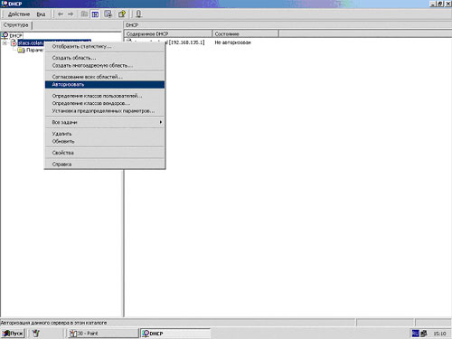This screenshot has width=452, height=339.
Task: Click "Свойства" in the context menu
Action: (105, 153)
